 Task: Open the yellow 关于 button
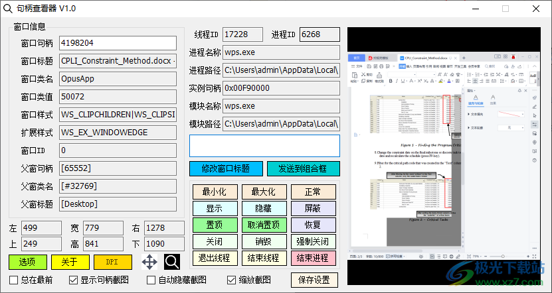pos(70,262)
